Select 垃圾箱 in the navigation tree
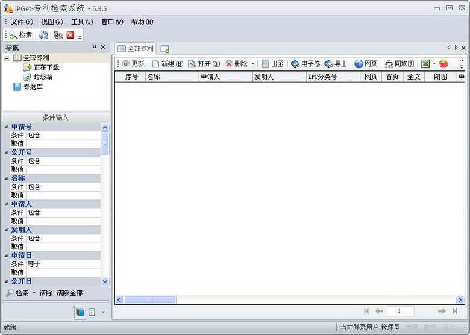The height and width of the screenshot is (335, 470). point(43,77)
